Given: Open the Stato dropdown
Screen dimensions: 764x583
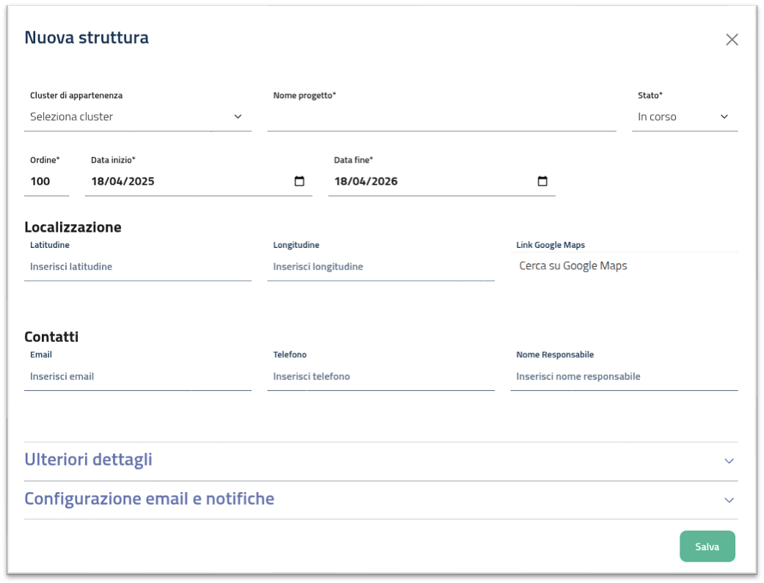Looking at the screenshot, I should point(684,117).
